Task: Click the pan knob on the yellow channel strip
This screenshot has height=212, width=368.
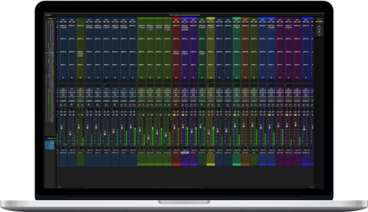Action: point(211,105)
